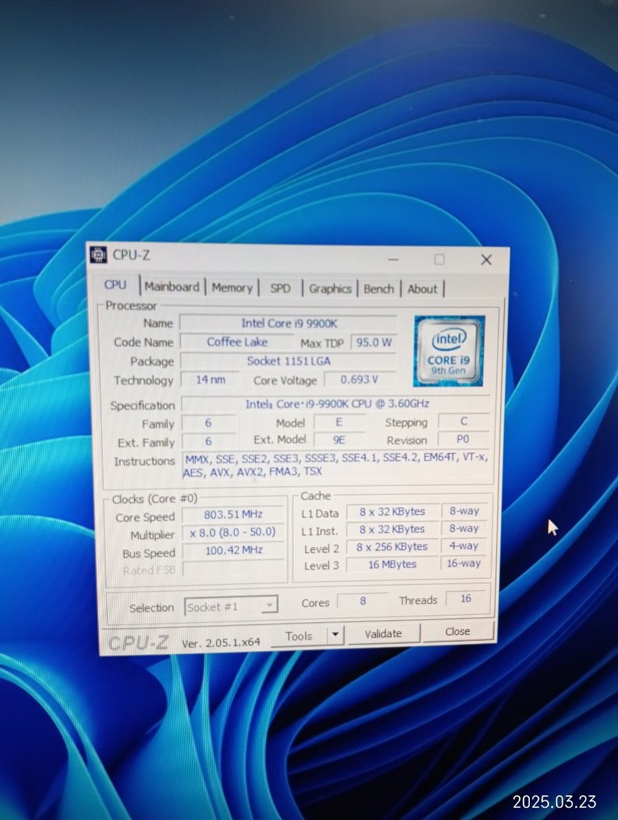Close CPU-Z with the X button

tap(486, 260)
